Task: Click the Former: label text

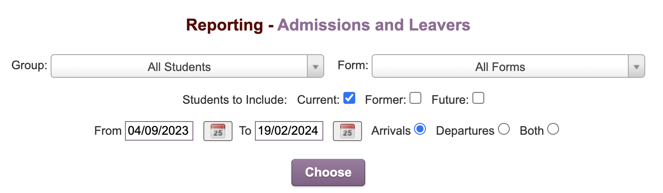Action: [x=386, y=99]
